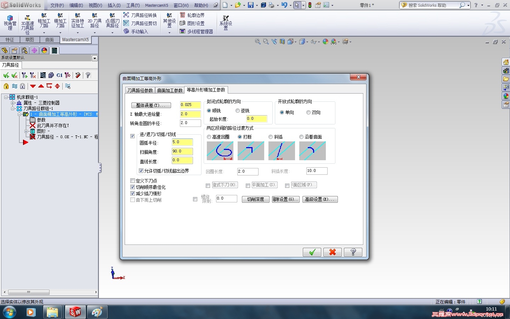Open the file explorer taskbar icon
The width and height of the screenshot is (510, 319).
tap(53, 312)
